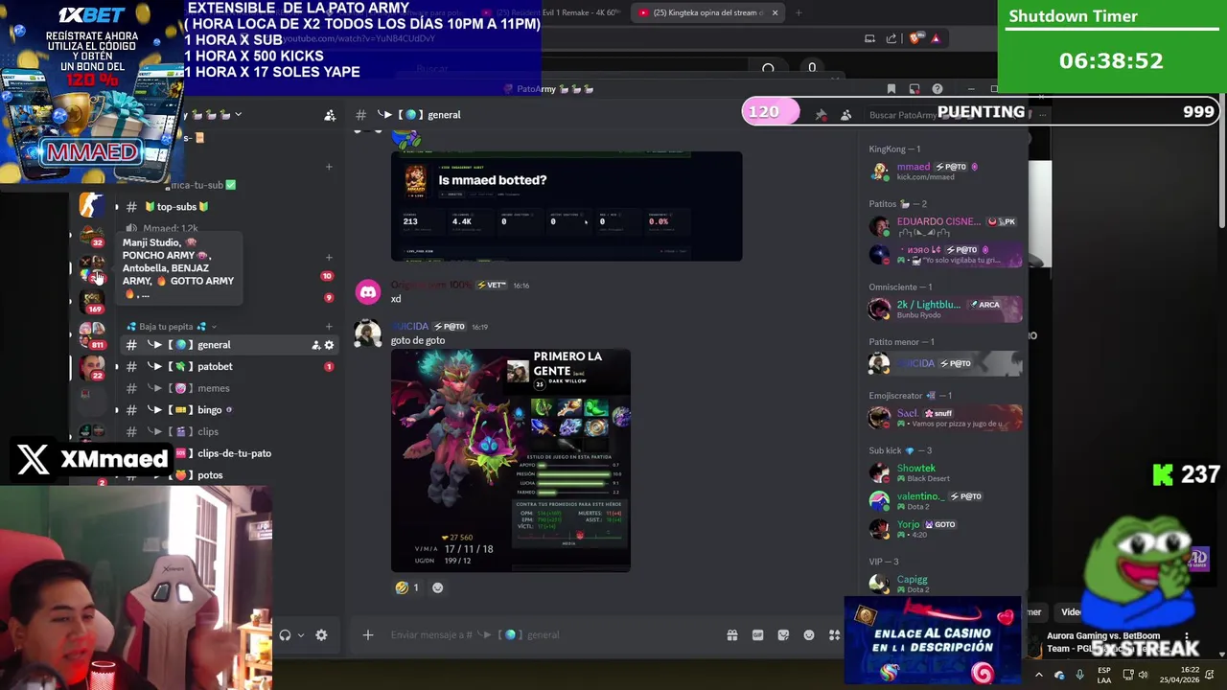1227x690 pixels.
Task: Click the Enviar mensaje general message field
Action: click(x=551, y=634)
